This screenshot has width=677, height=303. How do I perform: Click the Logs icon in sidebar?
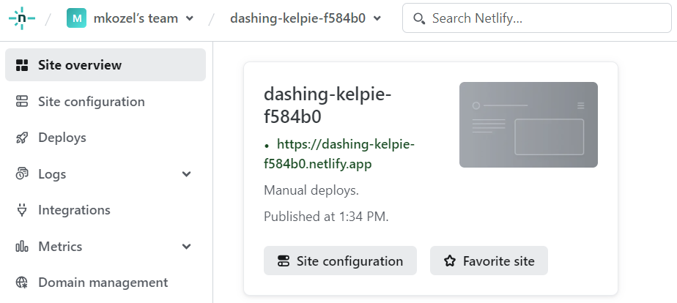22,174
